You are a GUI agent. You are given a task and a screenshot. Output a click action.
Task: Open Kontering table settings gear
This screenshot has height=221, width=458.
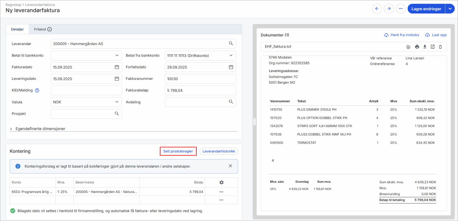click(221, 182)
